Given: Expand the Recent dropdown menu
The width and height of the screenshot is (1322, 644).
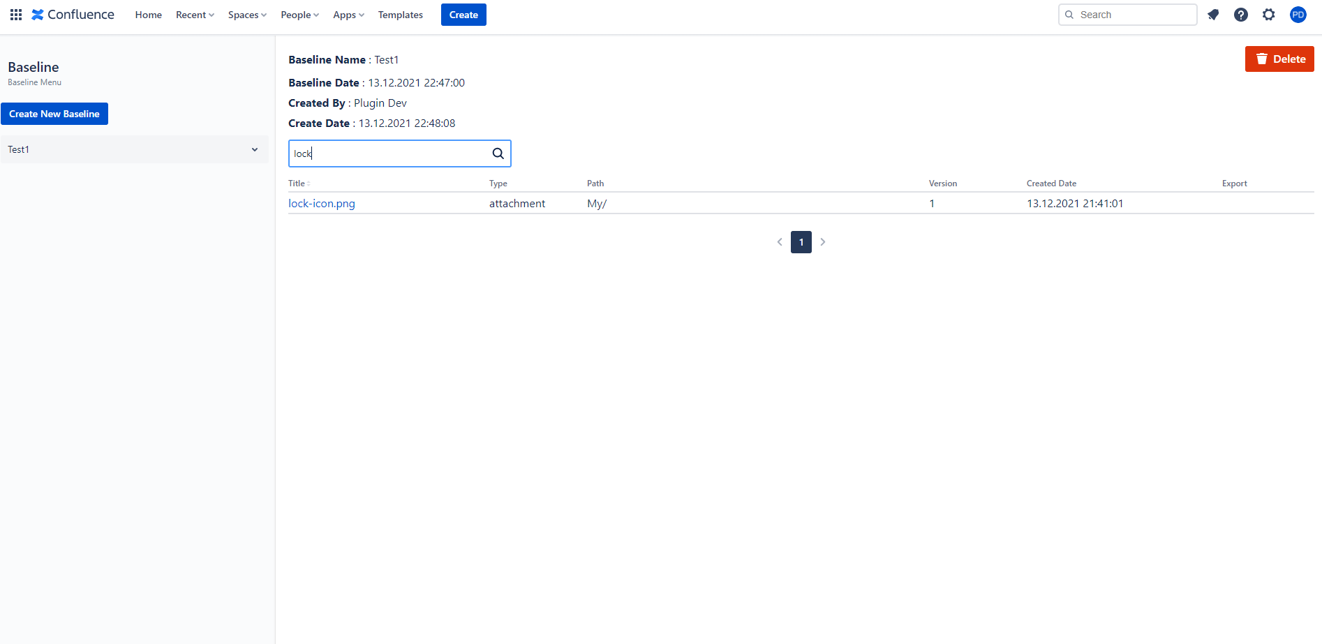Looking at the screenshot, I should click(x=195, y=15).
